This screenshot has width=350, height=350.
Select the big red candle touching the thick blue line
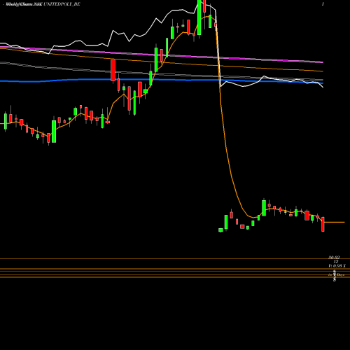[113, 71]
